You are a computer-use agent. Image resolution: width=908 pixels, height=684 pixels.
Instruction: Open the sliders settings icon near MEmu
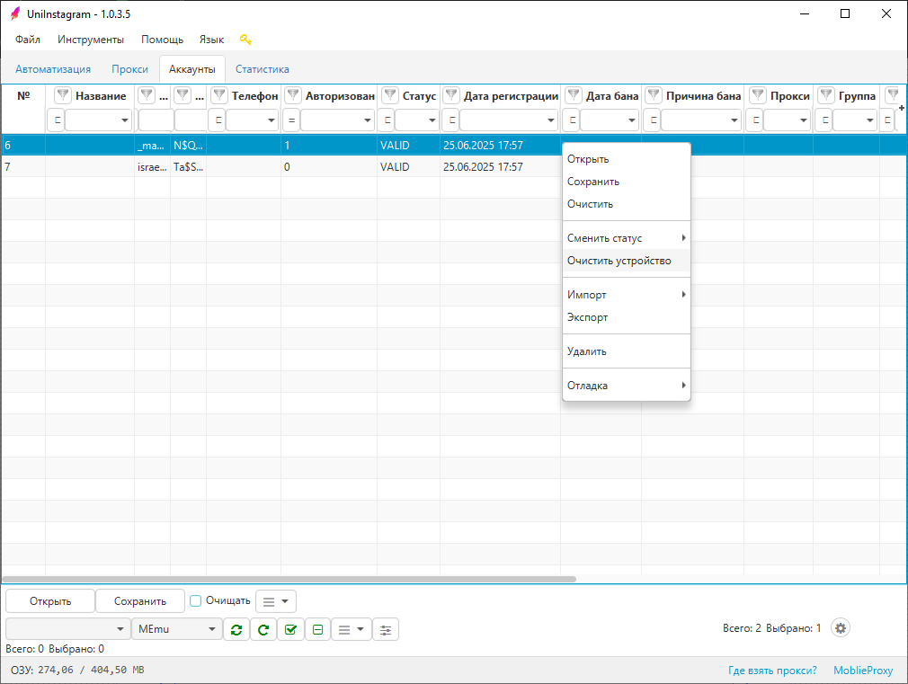tap(386, 629)
